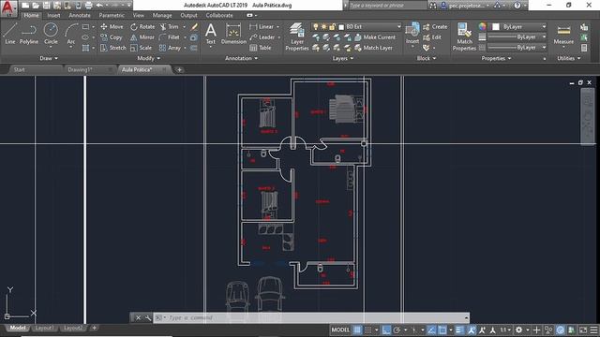Select the Dimension tool

[x=233, y=34]
